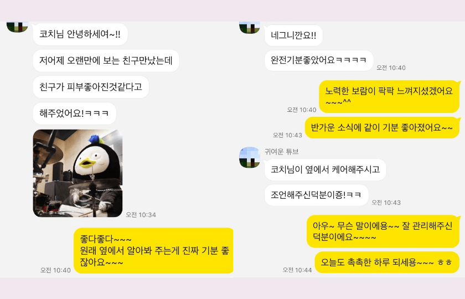
Task: Tap the 해주었어요!ㅋㅋㅋ bubble
Action: [x=74, y=114]
